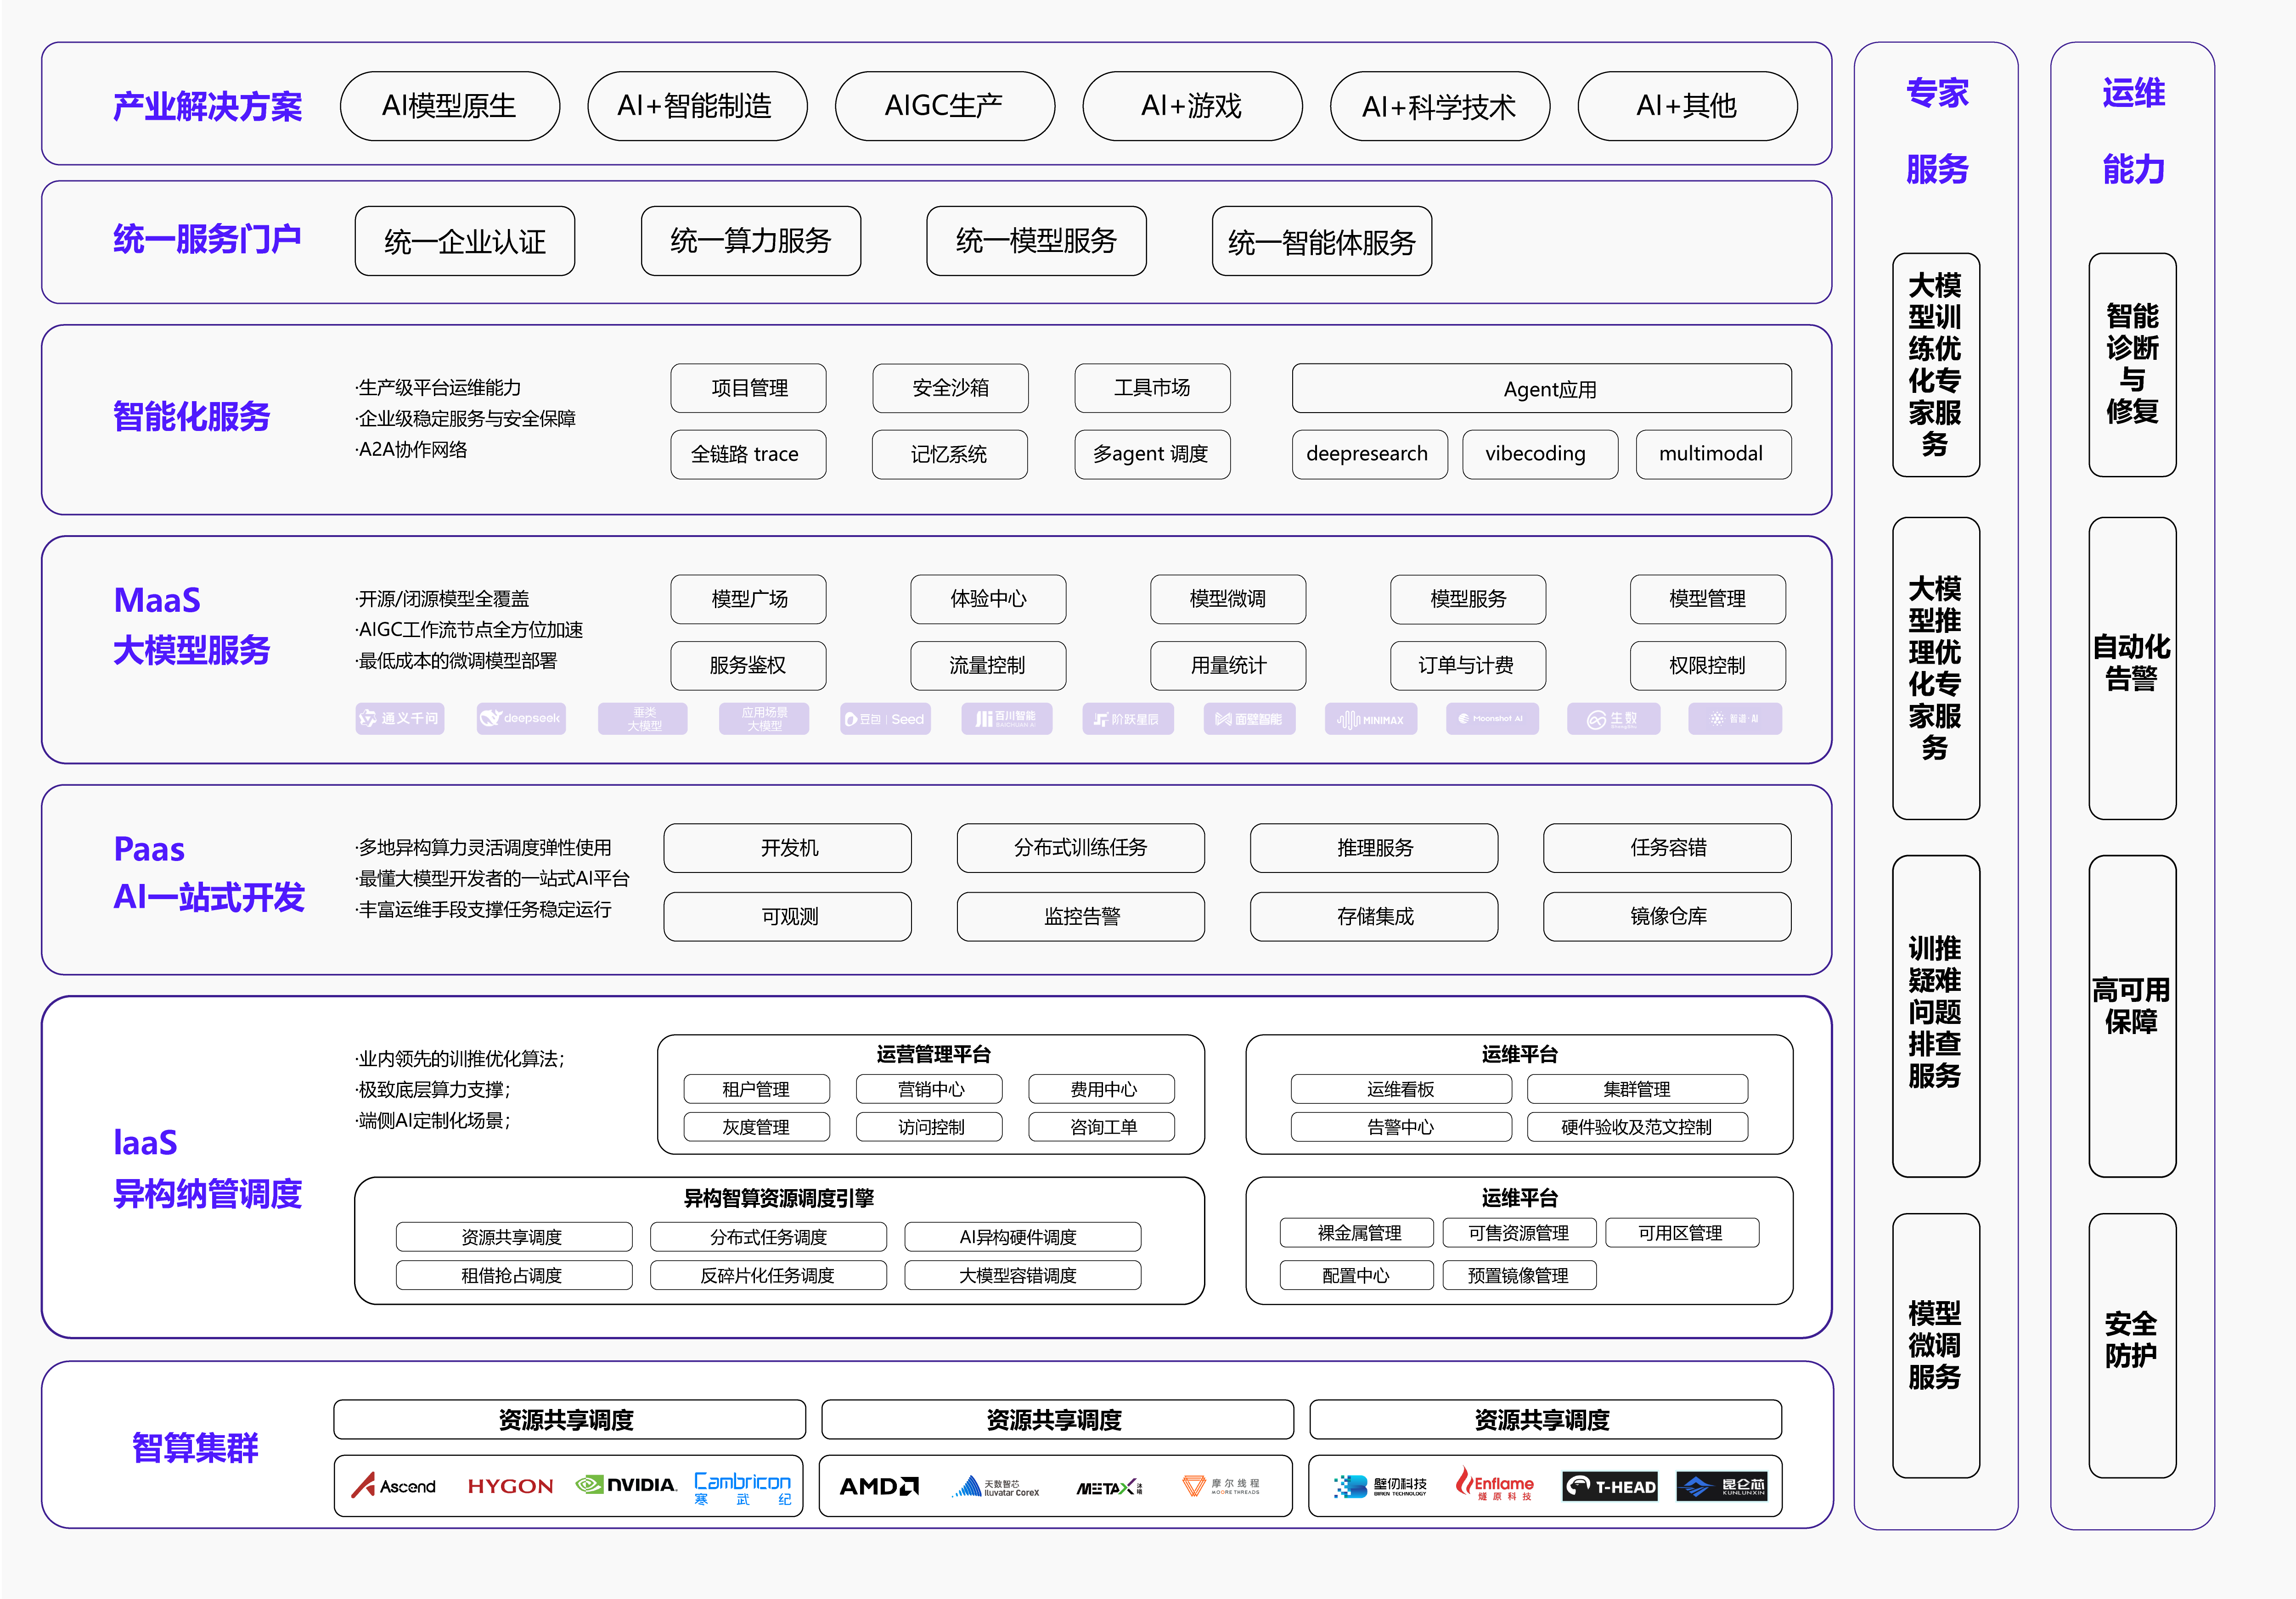The height and width of the screenshot is (1599, 2296).
Task: Choose the AI+游戏 pill
Action: (1193, 106)
